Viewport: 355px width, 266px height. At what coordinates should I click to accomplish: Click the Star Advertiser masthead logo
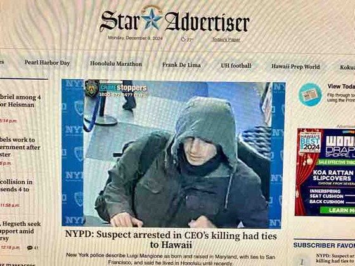tap(174, 20)
